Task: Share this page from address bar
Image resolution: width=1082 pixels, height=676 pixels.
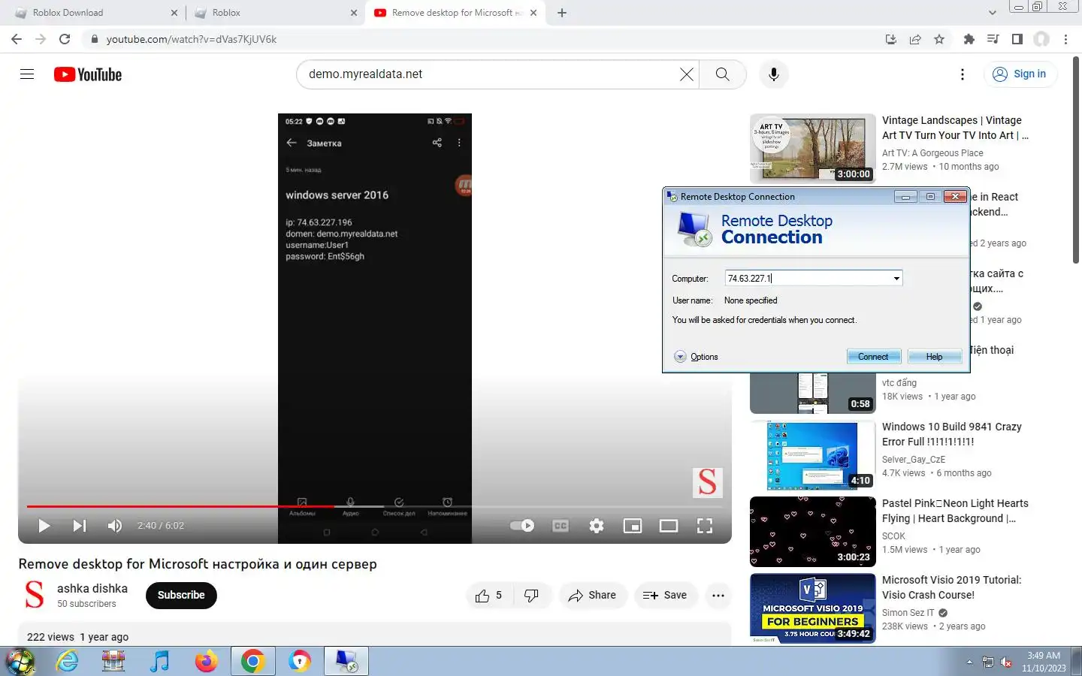Action: click(915, 39)
